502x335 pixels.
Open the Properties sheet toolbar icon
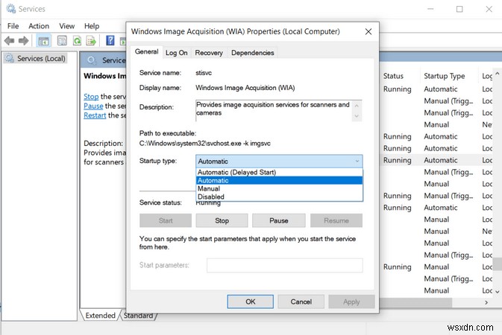[62, 41]
